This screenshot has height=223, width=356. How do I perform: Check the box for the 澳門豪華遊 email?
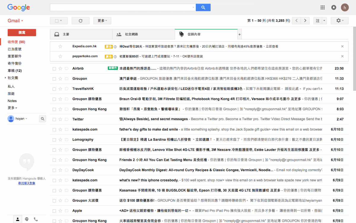pyautogui.click(x=54, y=79)
